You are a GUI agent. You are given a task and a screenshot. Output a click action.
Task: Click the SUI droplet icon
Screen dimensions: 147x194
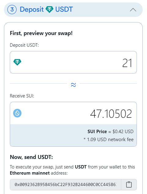tap(17, 113)
